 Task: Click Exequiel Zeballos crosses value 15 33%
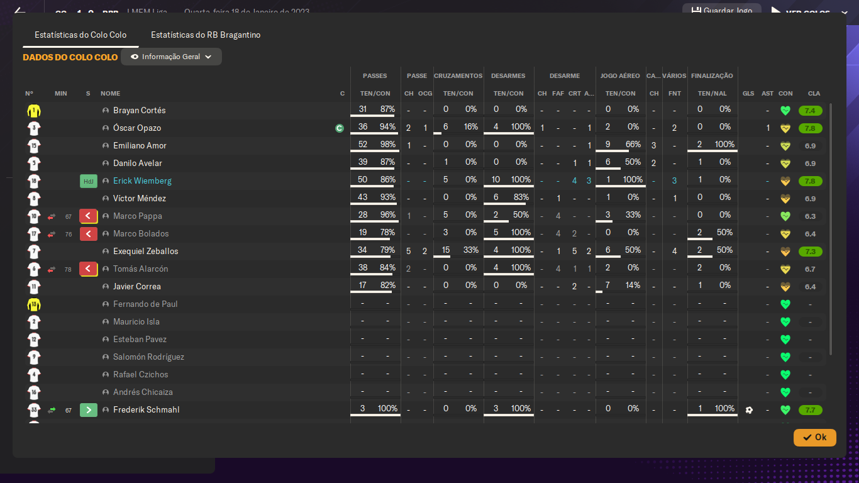(458, 251)
